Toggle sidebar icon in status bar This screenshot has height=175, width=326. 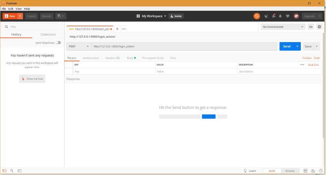coord(4,171)
